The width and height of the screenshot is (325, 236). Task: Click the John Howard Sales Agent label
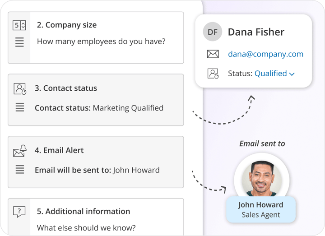click(260, 210)
